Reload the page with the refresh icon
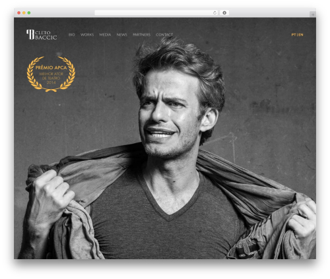The height and width of the screenshot is (279, 330). [x=214, y=13]
